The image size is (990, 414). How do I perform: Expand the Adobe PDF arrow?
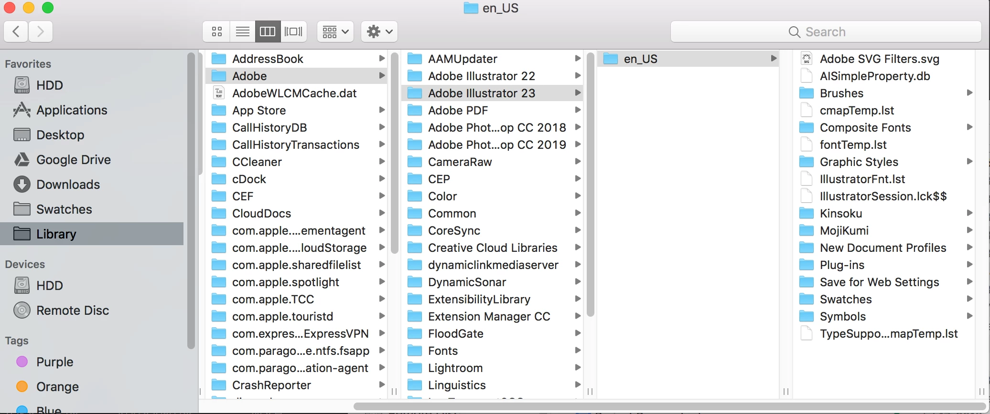(578, 110)
